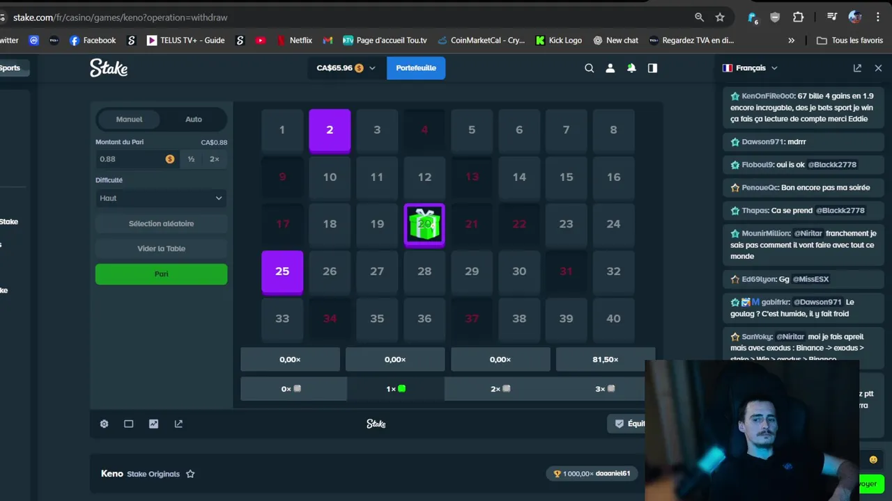Open Chrome three-dot menu

(x=878, y=17)
